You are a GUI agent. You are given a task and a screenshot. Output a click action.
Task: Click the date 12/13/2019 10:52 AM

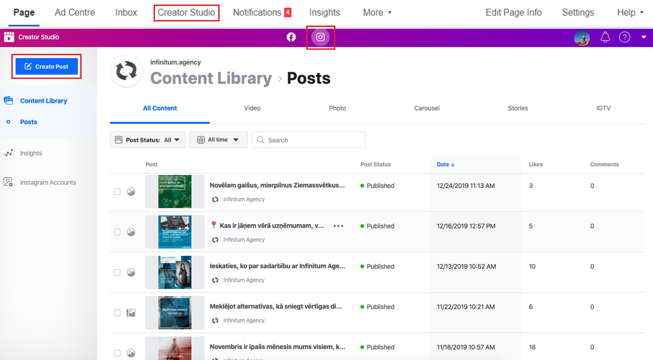point(466,266)
